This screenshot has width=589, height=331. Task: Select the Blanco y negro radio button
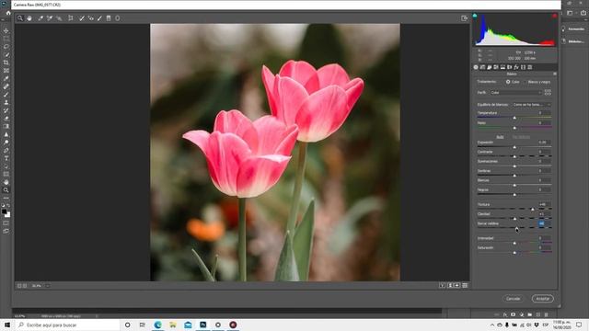pos(525,82)
